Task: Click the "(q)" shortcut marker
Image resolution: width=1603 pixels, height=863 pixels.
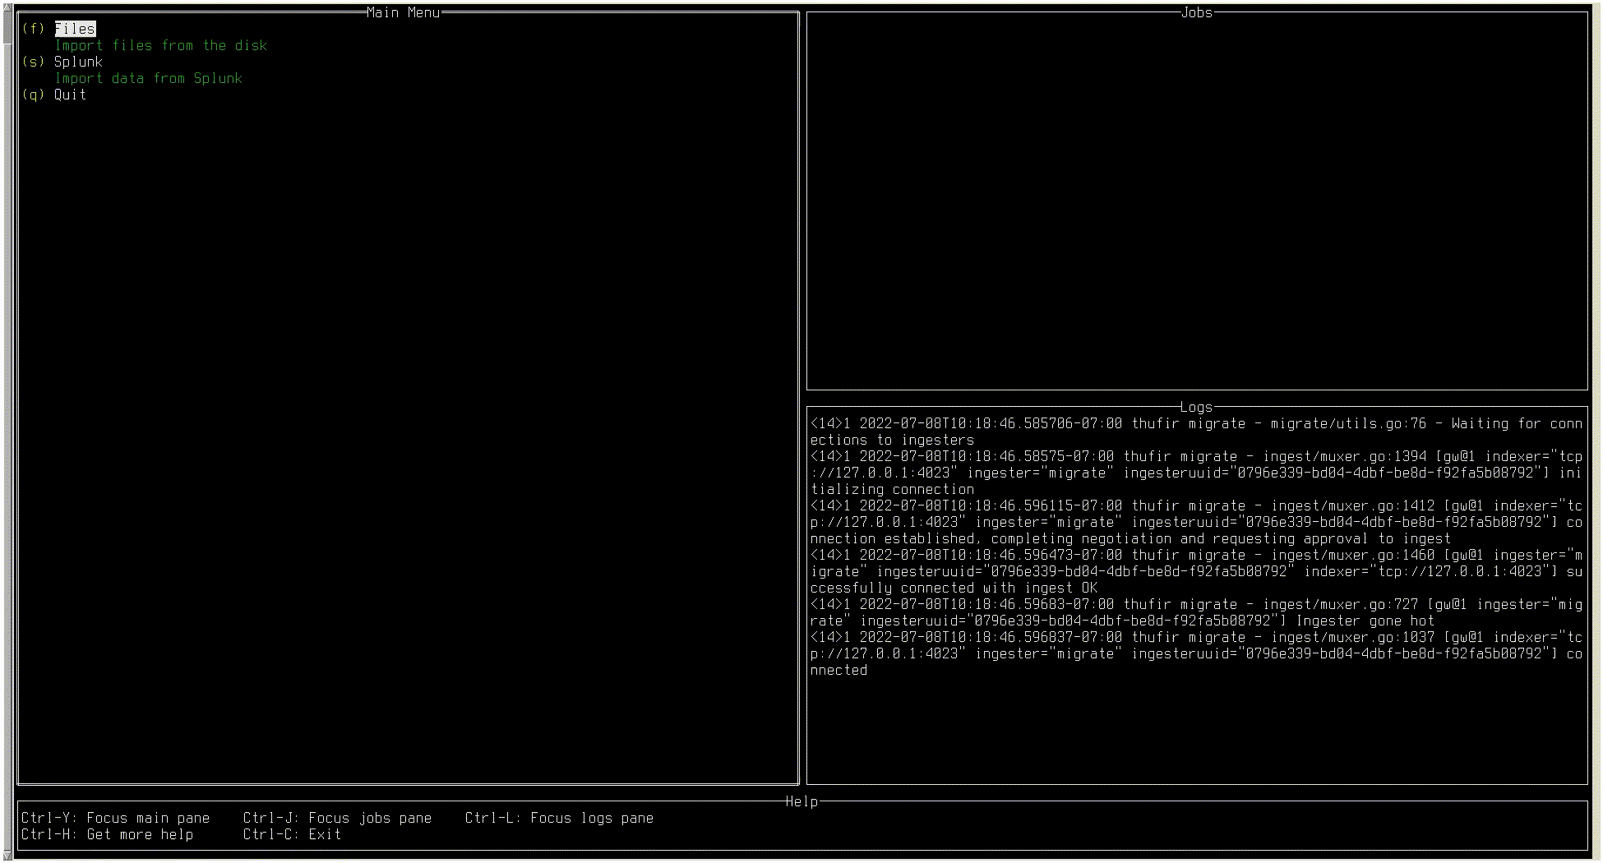Action: (33, 95)
